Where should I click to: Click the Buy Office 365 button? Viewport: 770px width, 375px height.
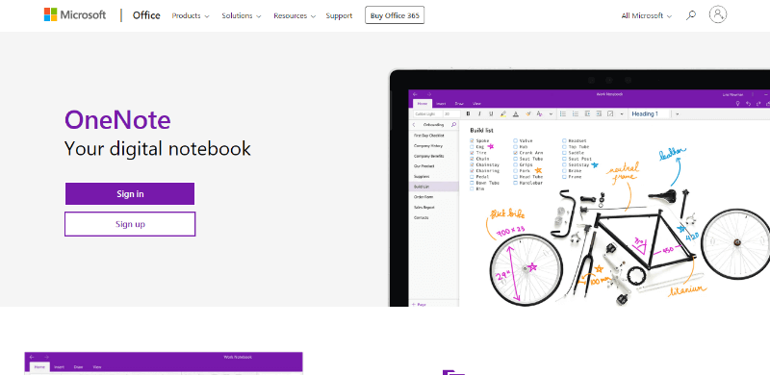pyautogui.click(x=395, y=15)
